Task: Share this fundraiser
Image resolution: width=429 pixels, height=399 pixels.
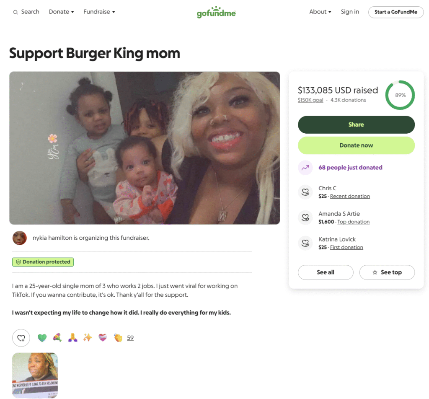Action: coord(356,124)
